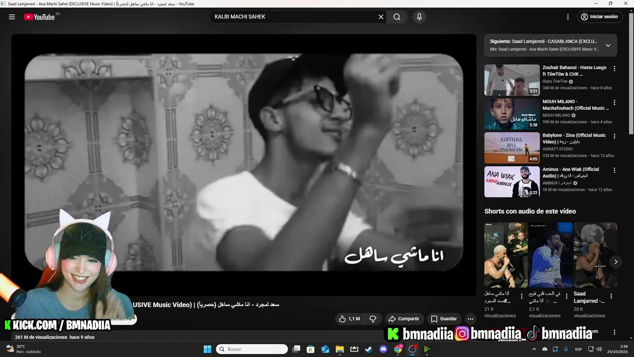Show hidden system tray icons
The width and height of the screenshot is (634, 357).
[534, 349]
